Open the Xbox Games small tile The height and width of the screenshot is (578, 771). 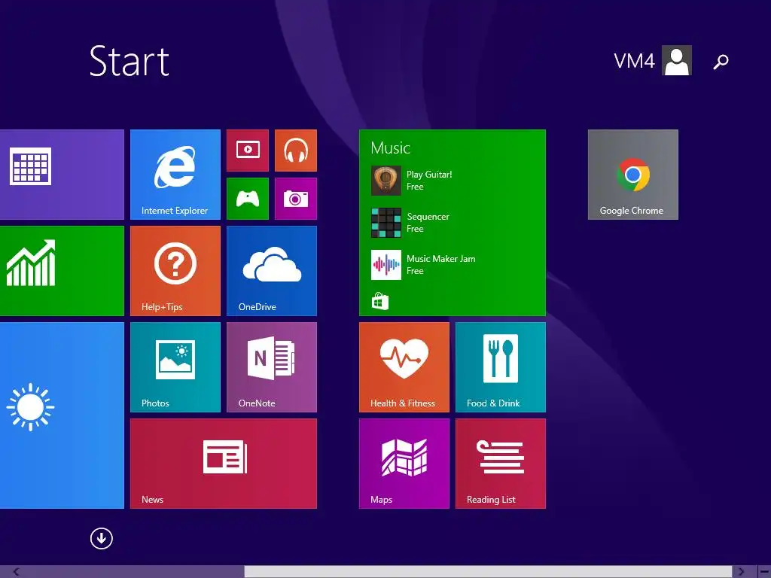click(x=247, y=199)
